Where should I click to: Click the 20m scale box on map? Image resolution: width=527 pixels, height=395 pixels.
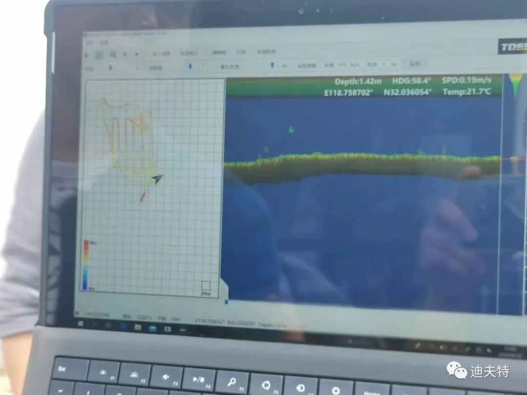(x=206, y=286)
